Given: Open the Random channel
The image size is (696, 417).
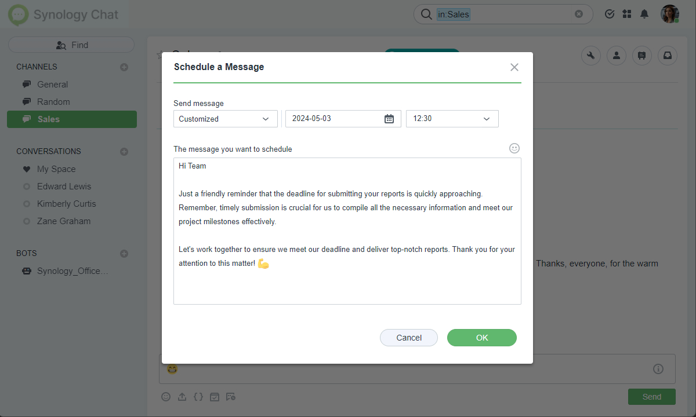Looking at the screenshot, I should point(53,102).
